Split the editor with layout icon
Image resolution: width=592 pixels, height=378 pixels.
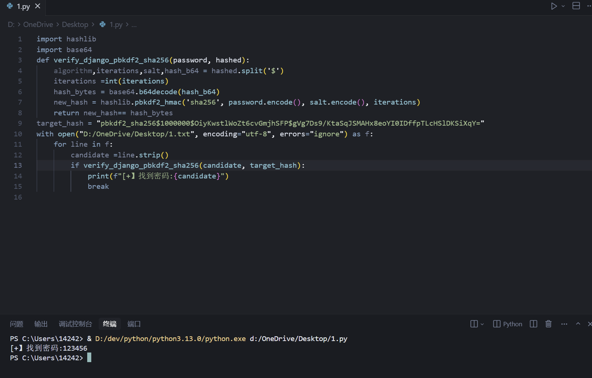576,6
